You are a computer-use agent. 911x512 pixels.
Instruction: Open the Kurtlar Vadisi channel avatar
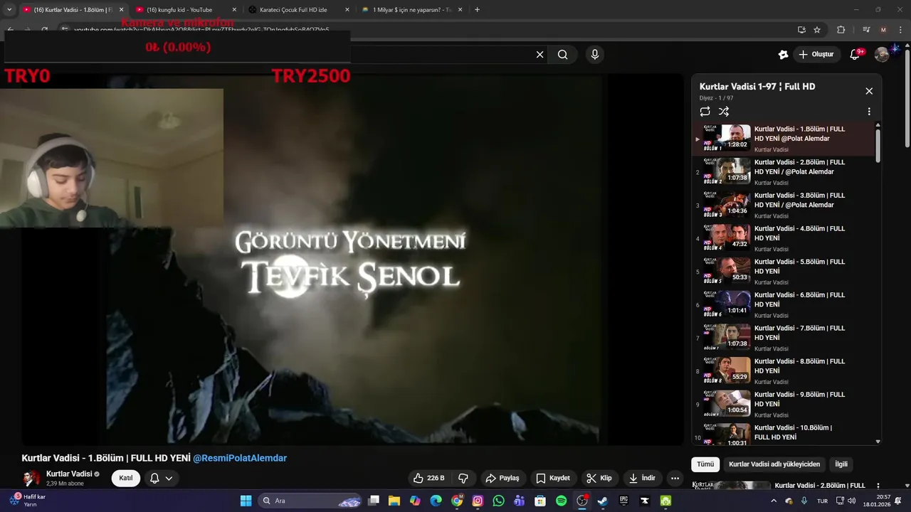click(31, 478)
